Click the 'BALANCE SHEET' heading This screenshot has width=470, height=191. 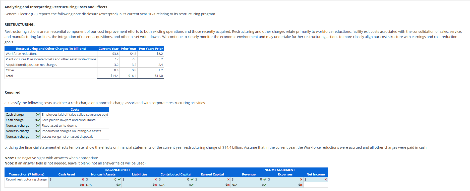coord(118,170)
